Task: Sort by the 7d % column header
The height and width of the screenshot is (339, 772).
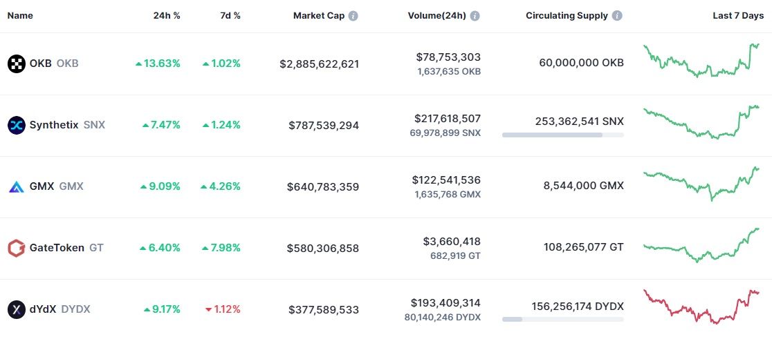Action: (x=230, y=16)
